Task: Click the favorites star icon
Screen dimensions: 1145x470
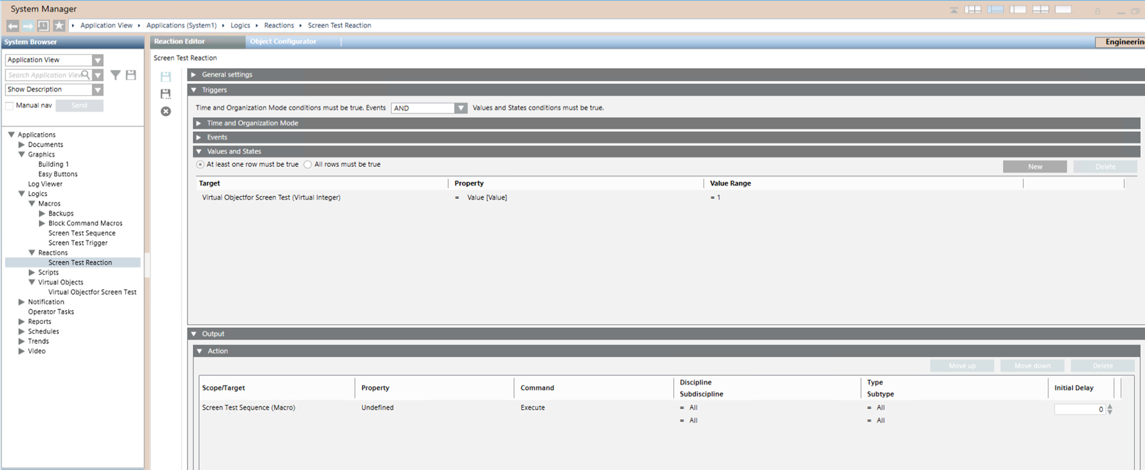Action: (x=59, y=25)
